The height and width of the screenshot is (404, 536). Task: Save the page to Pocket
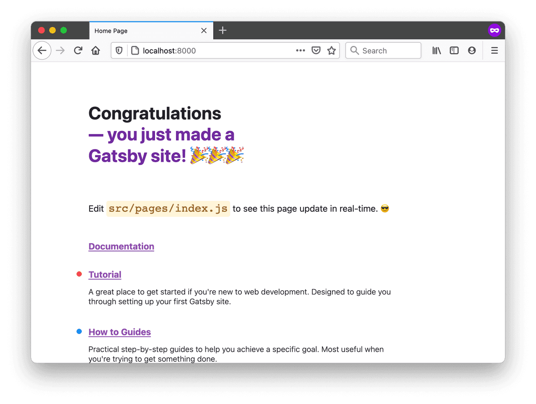(316, 50)
